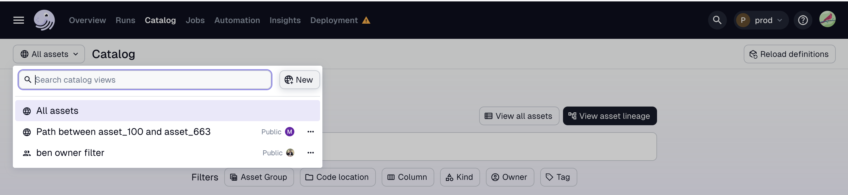Screen dimensions: 848x195
Task: Open the hamburger navigation menu
Action: tap(18, 20)
